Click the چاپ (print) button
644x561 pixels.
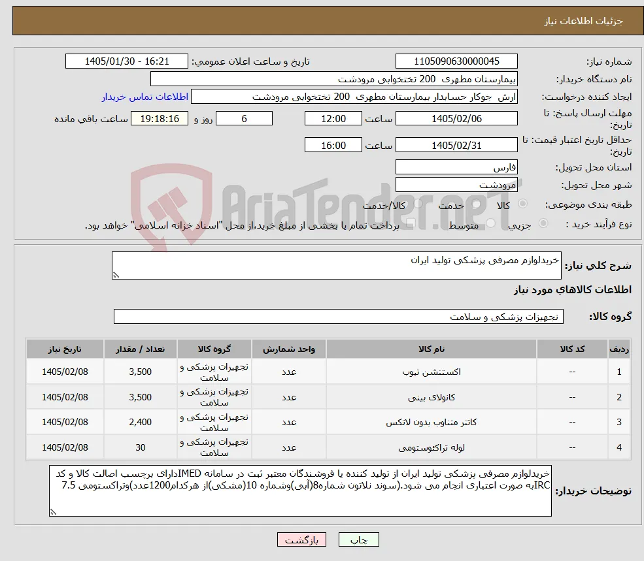click(x=358, y=539)
